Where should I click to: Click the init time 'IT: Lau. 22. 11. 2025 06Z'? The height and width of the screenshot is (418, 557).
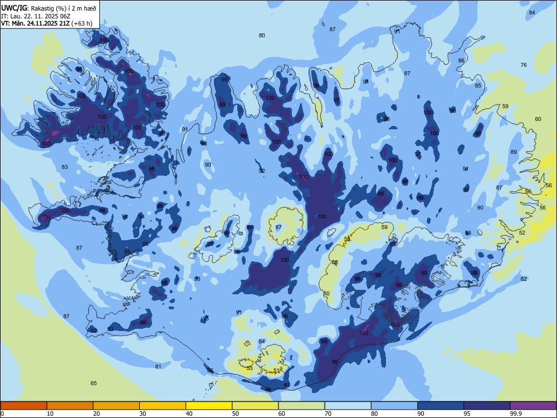click(35, 16)
